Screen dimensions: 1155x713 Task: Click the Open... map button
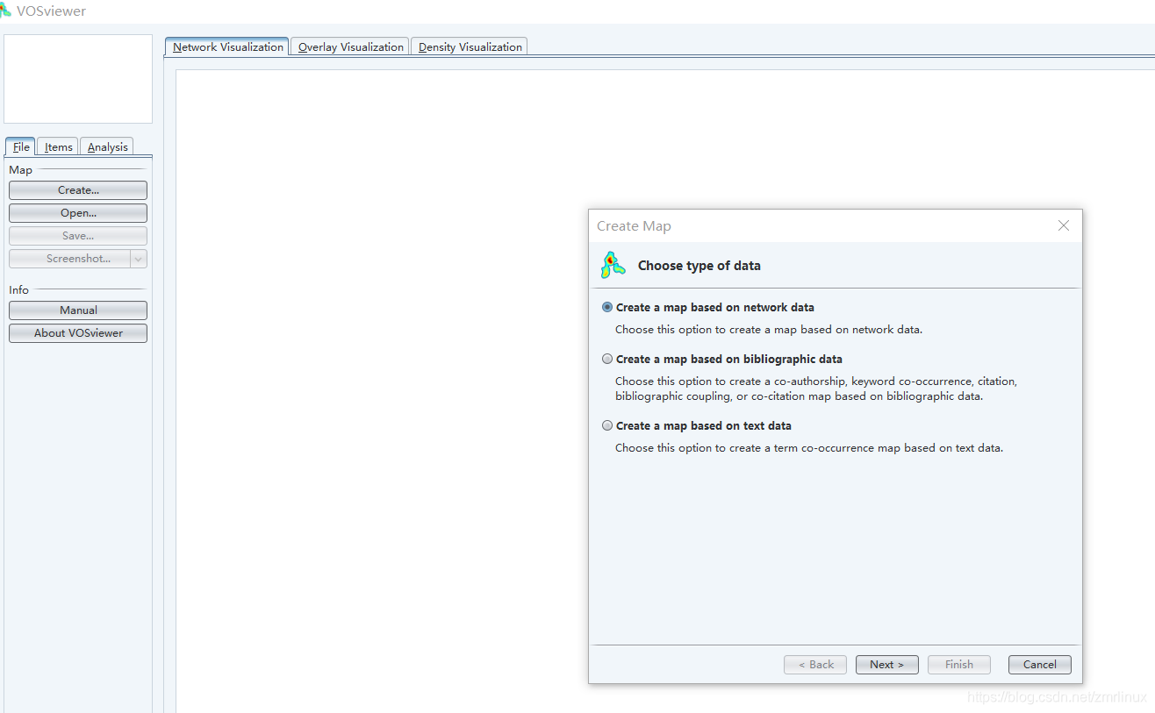(78, 213)
